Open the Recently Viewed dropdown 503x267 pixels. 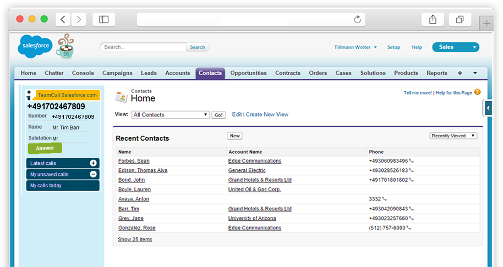(453, 136)
